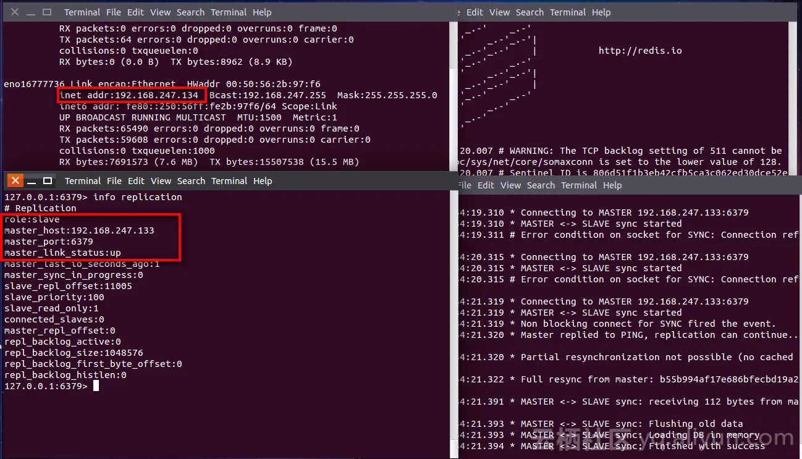Open Edit menu in ifconfig terminal window
The height and width of the screenshot is (459, 802).
tap(136, 12)
